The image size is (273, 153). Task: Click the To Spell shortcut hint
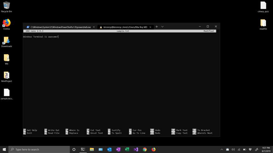pos(115,133)
